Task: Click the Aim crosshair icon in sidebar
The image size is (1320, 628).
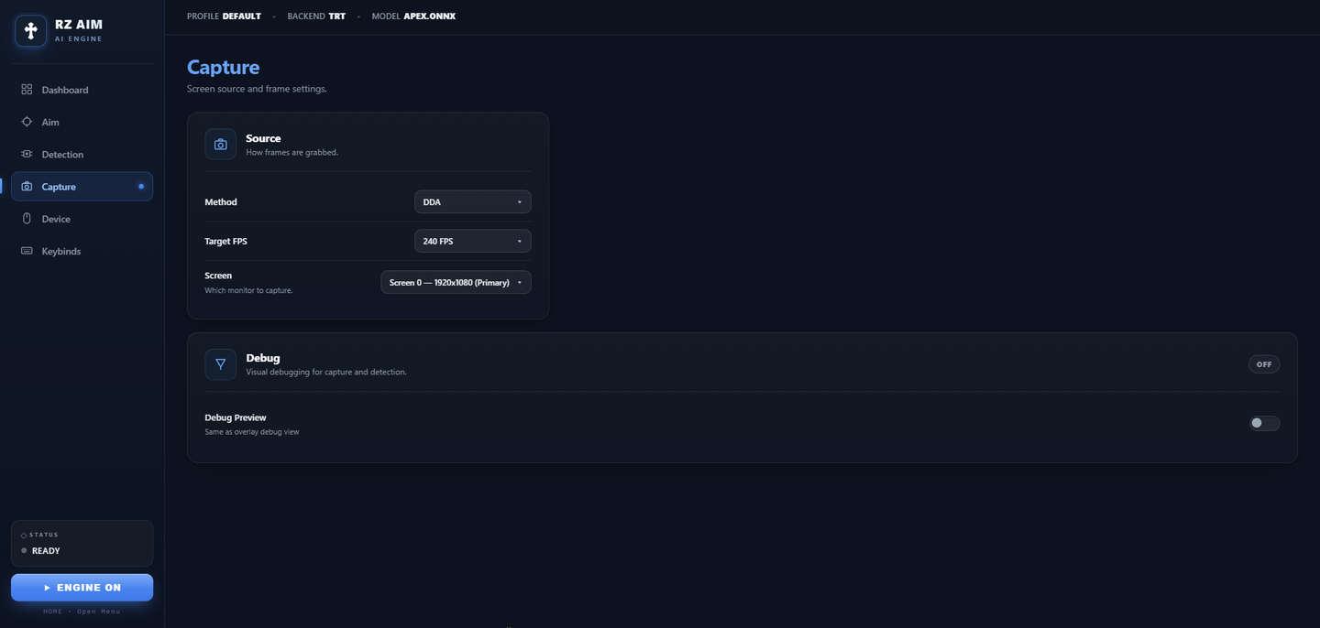Action: [x=27, y=122]
